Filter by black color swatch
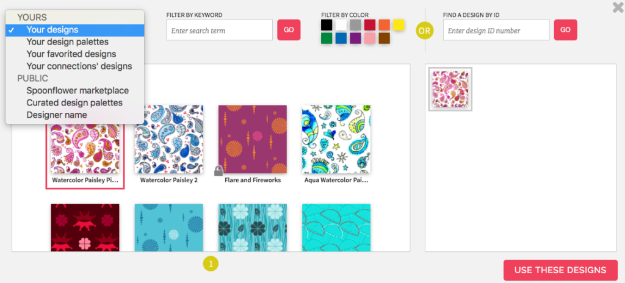 [x=327, y=25]
